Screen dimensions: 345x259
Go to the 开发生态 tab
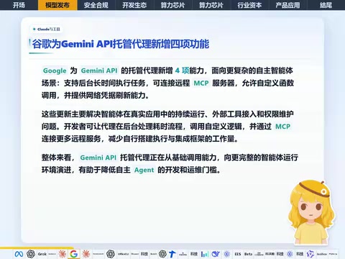coord(134,5)
